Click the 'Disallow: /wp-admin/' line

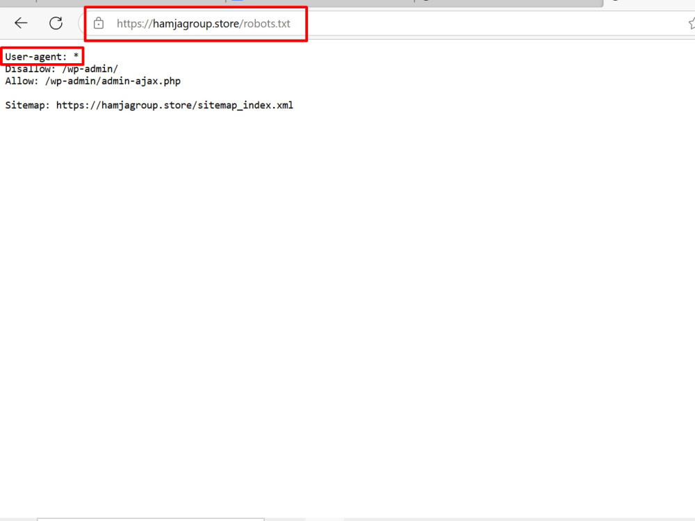62,69
